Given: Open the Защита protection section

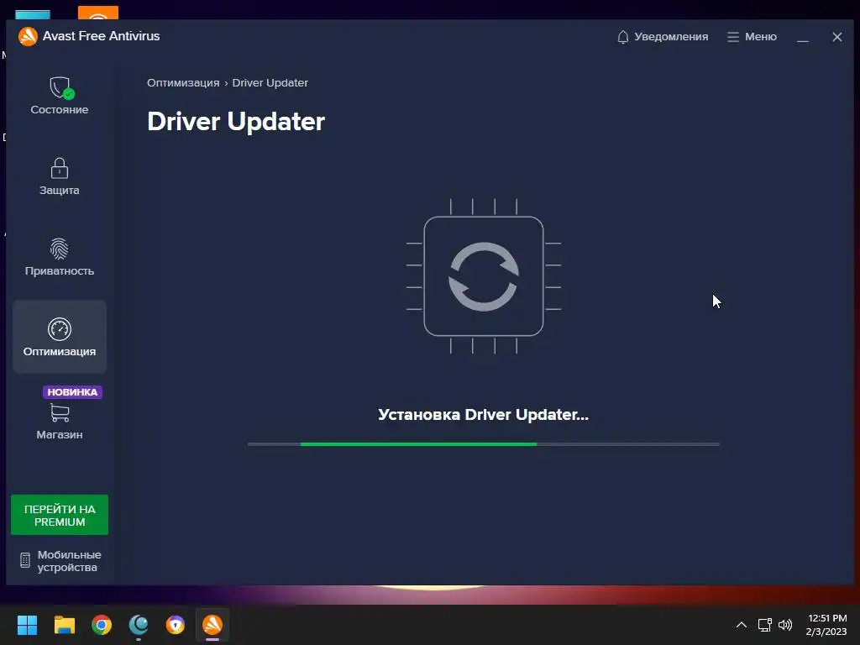Looking at the screenshot, I should [60, 176].
